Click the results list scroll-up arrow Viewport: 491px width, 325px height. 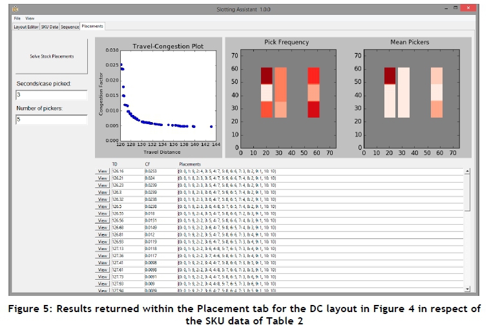(x=467, y=172)
